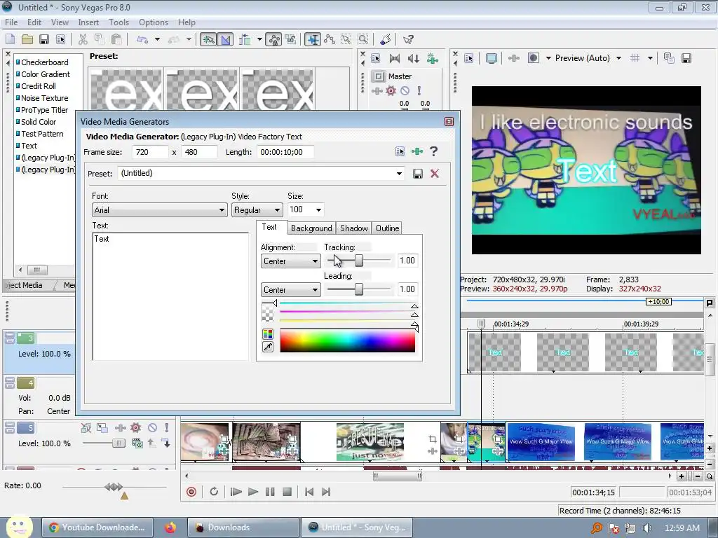Pick the eyedropper color sampler tool
Viewport: 718px width, 538px height.
[268, 347]
